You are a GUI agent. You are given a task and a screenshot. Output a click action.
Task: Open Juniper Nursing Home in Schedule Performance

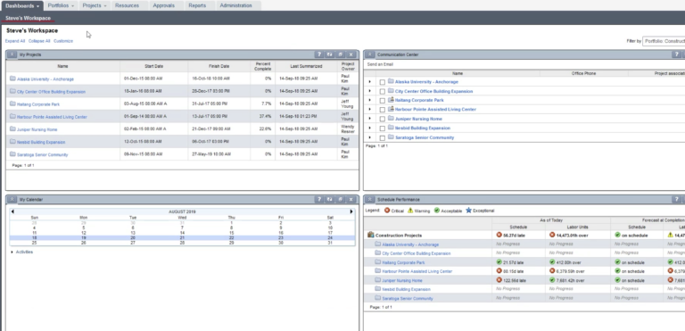[402, 280]
